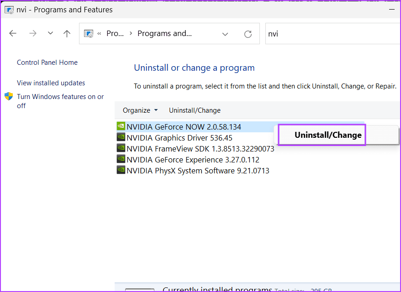This screenshot has width=401, height=292.
Task: Select NVIDIA GeForce NOW 2.0.58.134
Action: click(x=184, y=127)
